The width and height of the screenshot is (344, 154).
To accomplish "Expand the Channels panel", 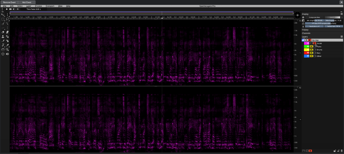I will (x=306, y=33).
